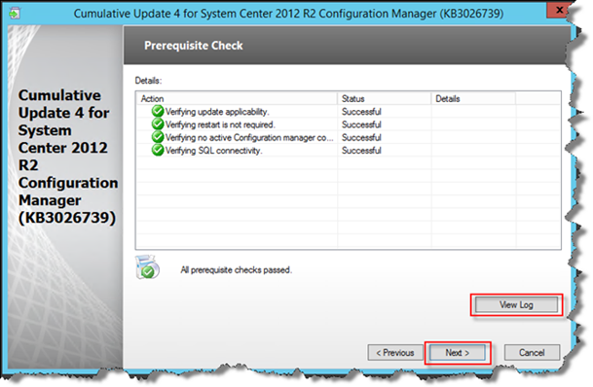Open the View Log button

[x=516, y=304]
